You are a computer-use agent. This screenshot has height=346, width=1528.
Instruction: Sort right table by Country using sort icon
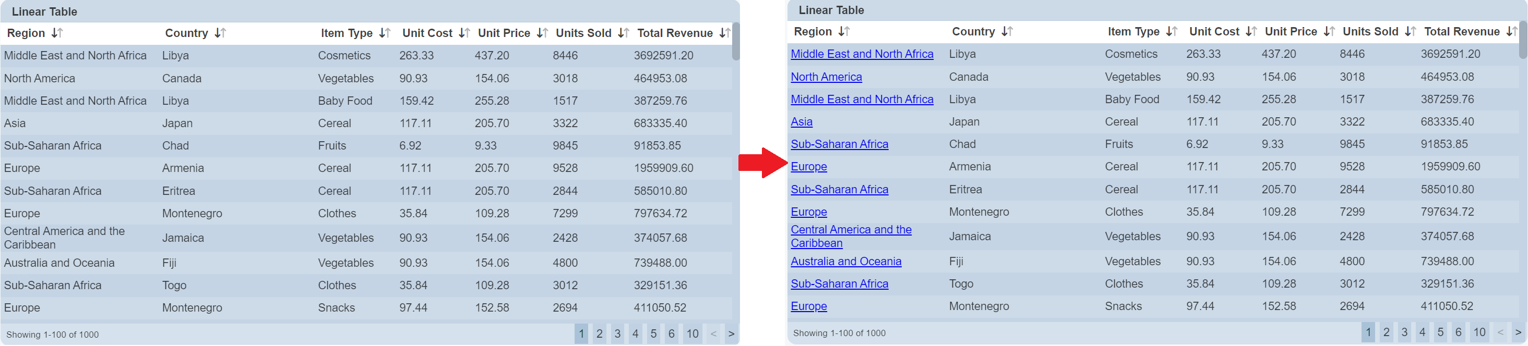pyautogui.click(x=1007, y=31)
